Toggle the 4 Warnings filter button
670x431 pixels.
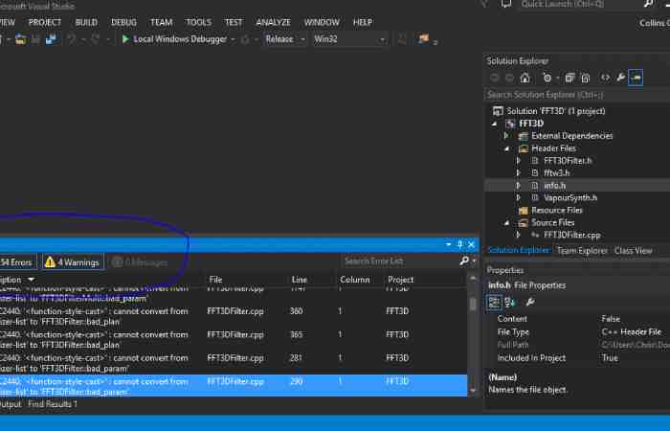[73, 262]
